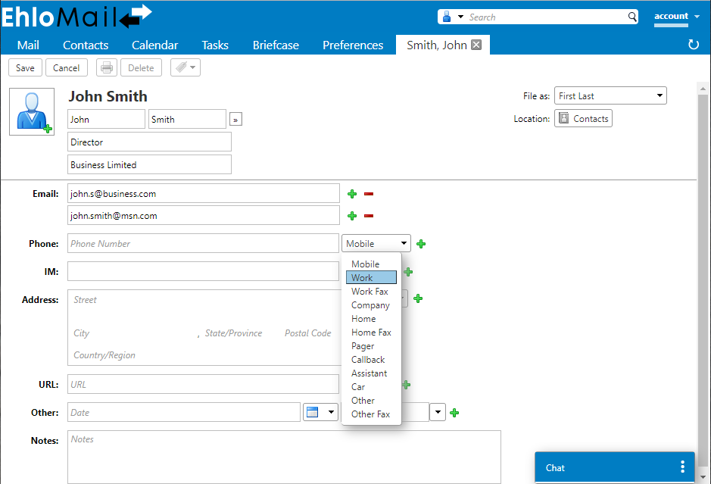Viewport: 711px width, 484px height.
Task: Add a new phone number with green plus
Action: pyautogui.click(x=421, y=243)
